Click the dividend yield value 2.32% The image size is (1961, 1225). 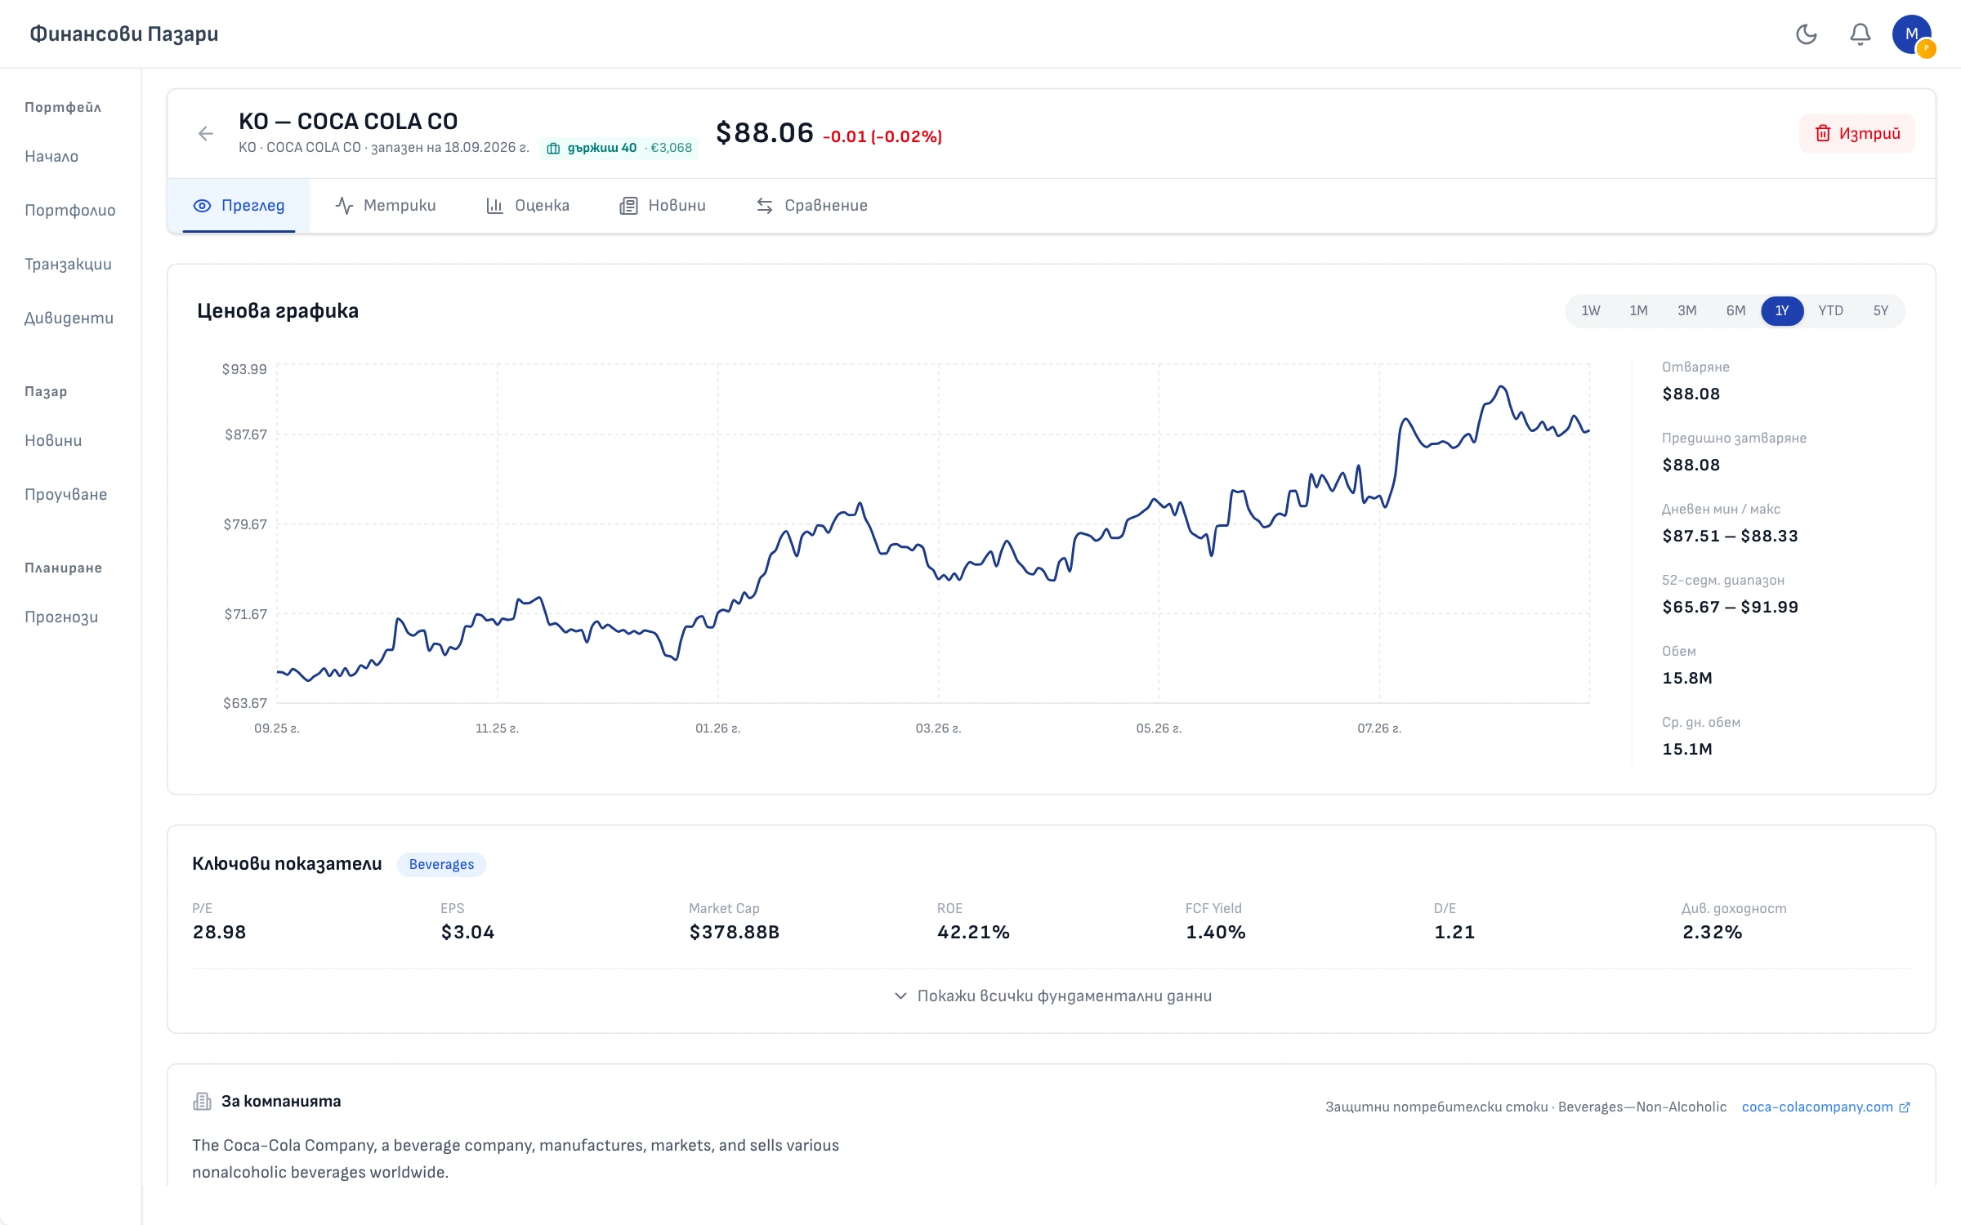1713,933
